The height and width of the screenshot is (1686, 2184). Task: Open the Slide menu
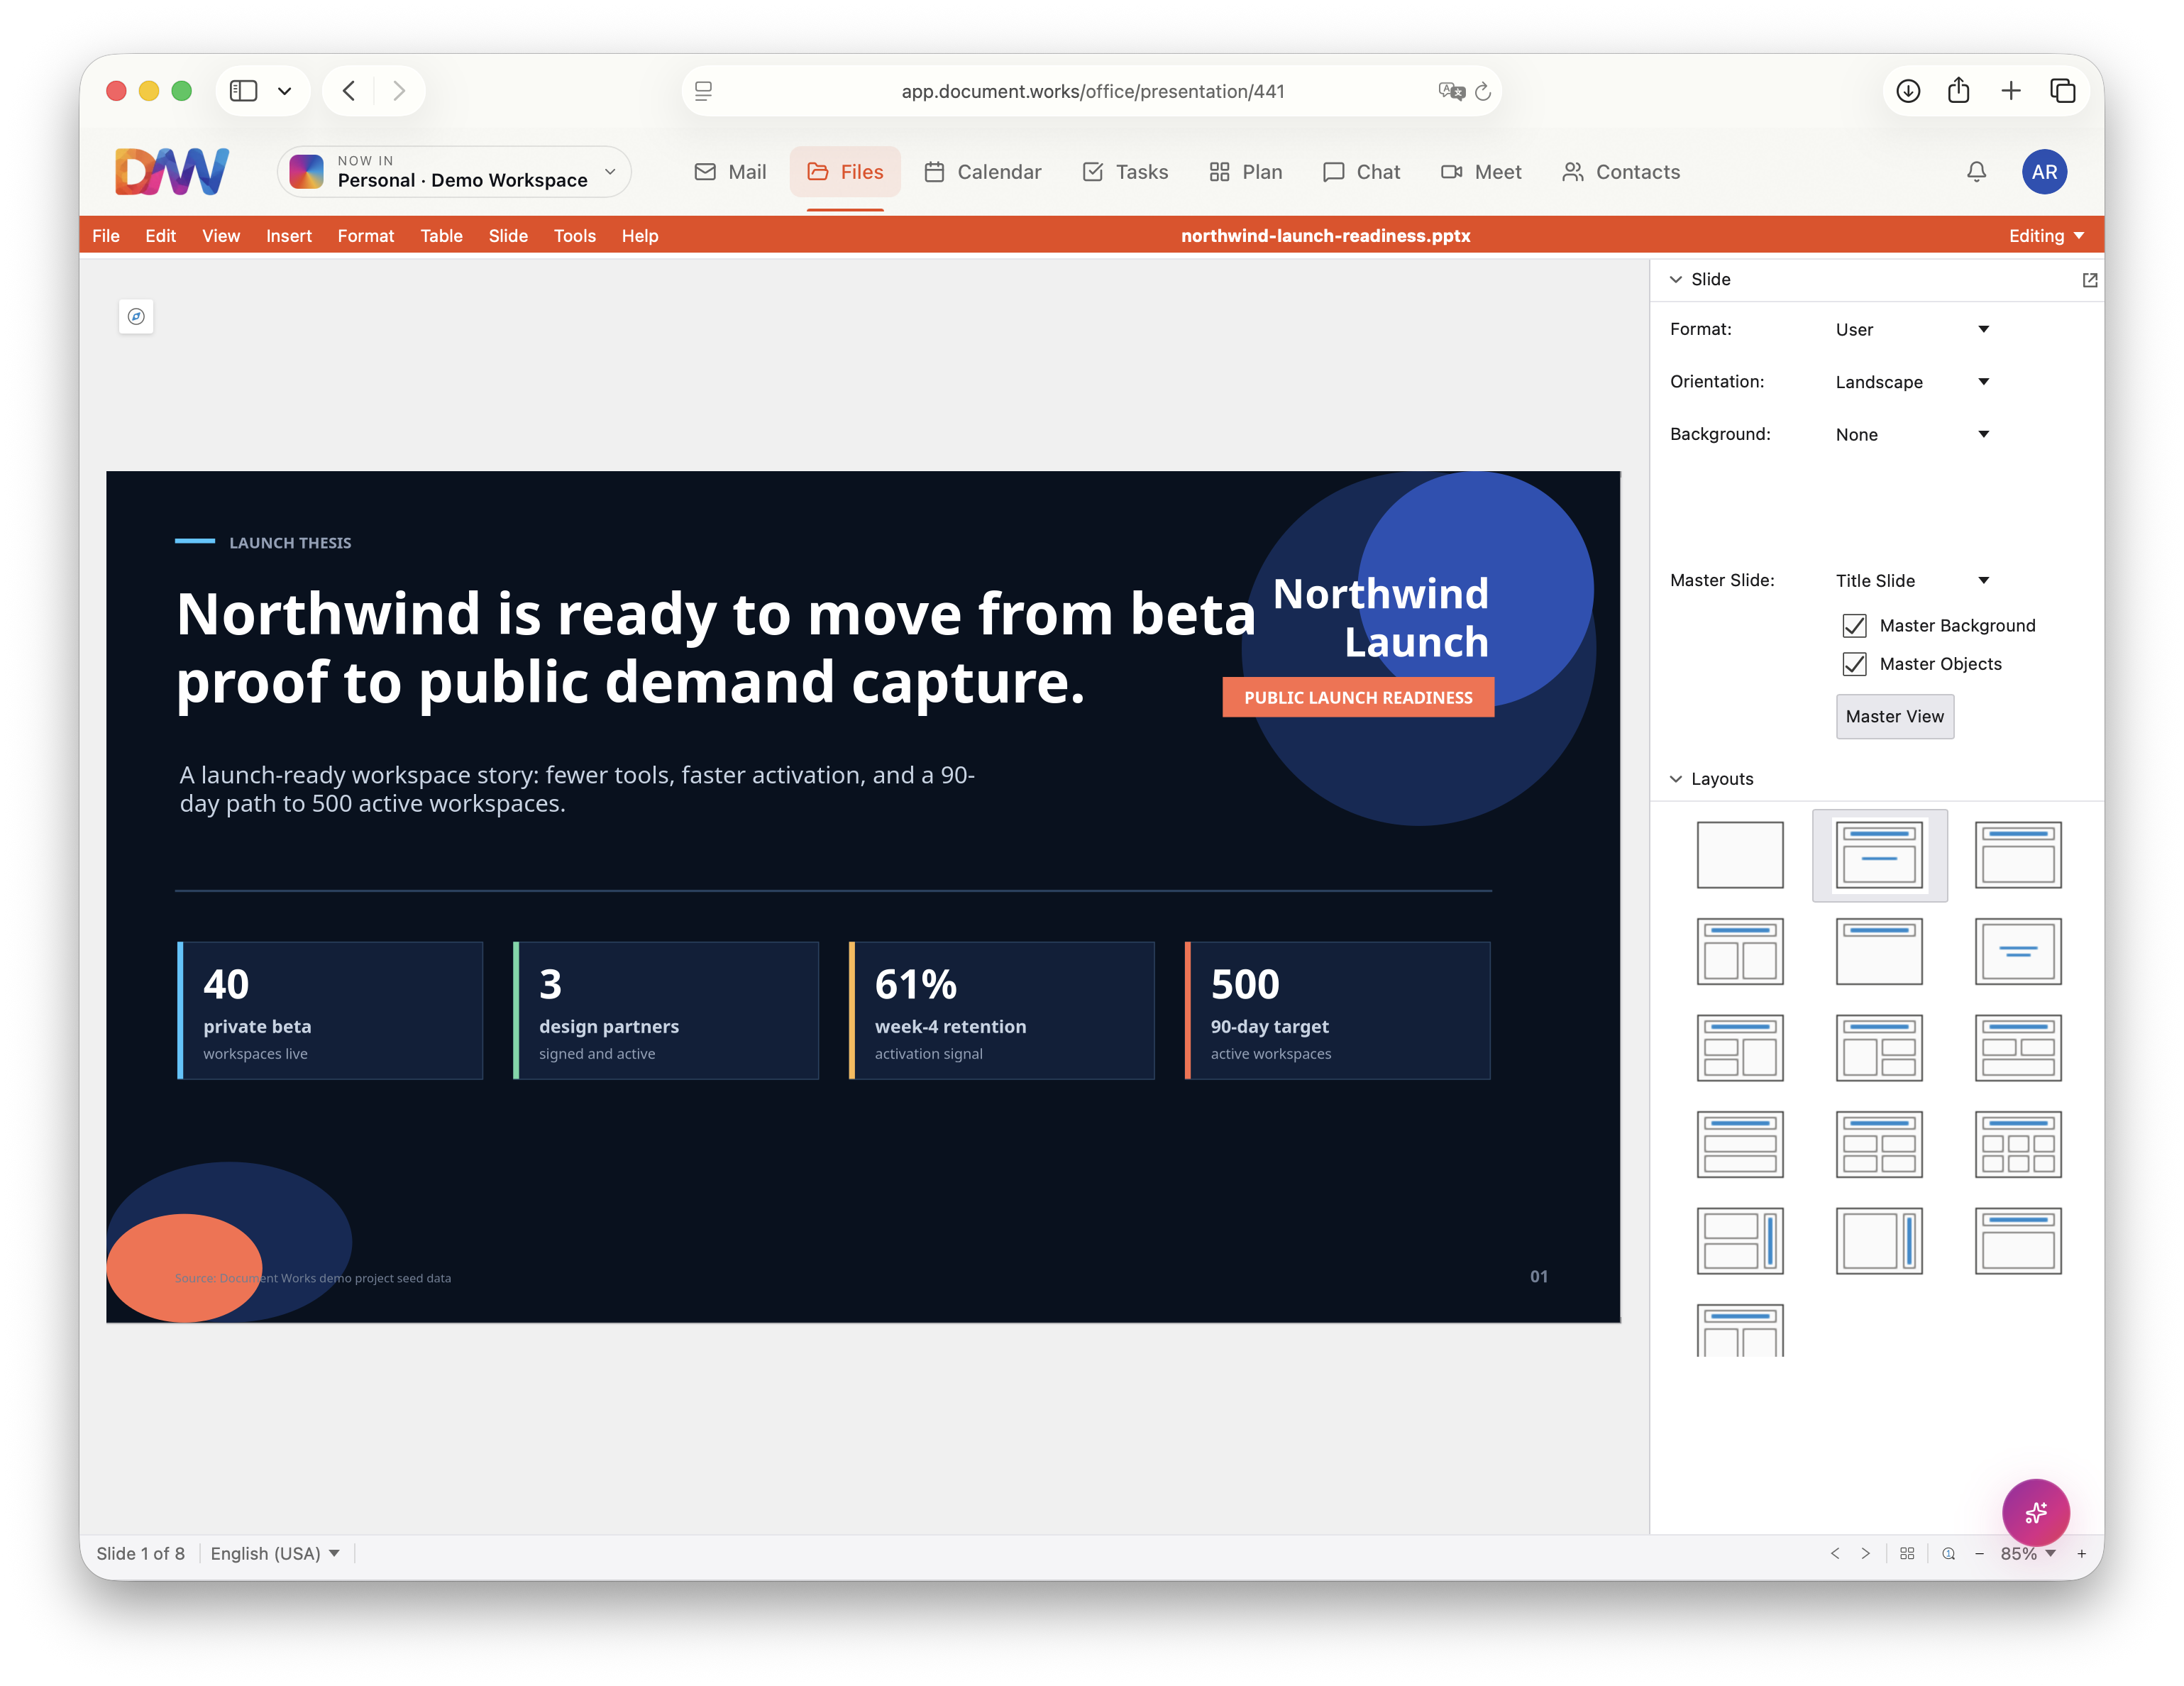point(508,236)
